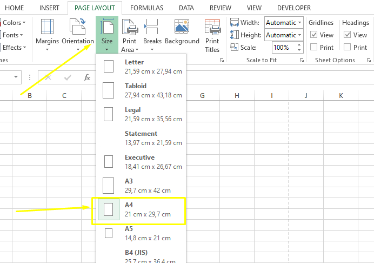Select column B header

click(30, 96)
